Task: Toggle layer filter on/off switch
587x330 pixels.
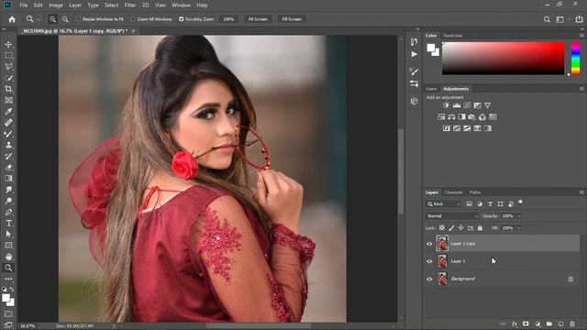Action: tap(520, 203)
